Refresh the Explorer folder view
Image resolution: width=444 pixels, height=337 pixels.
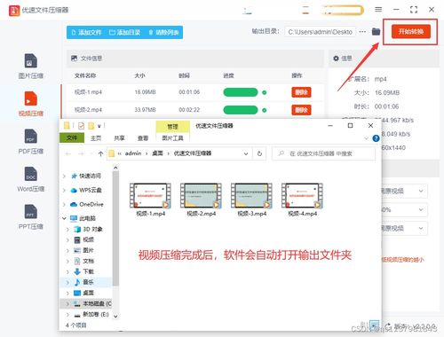coord(259,153)
